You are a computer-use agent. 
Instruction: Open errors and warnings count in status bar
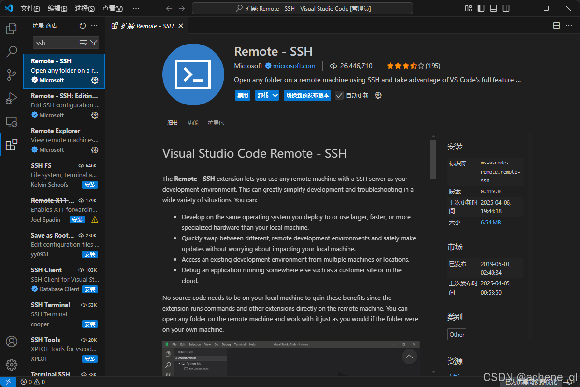point(33,382)
